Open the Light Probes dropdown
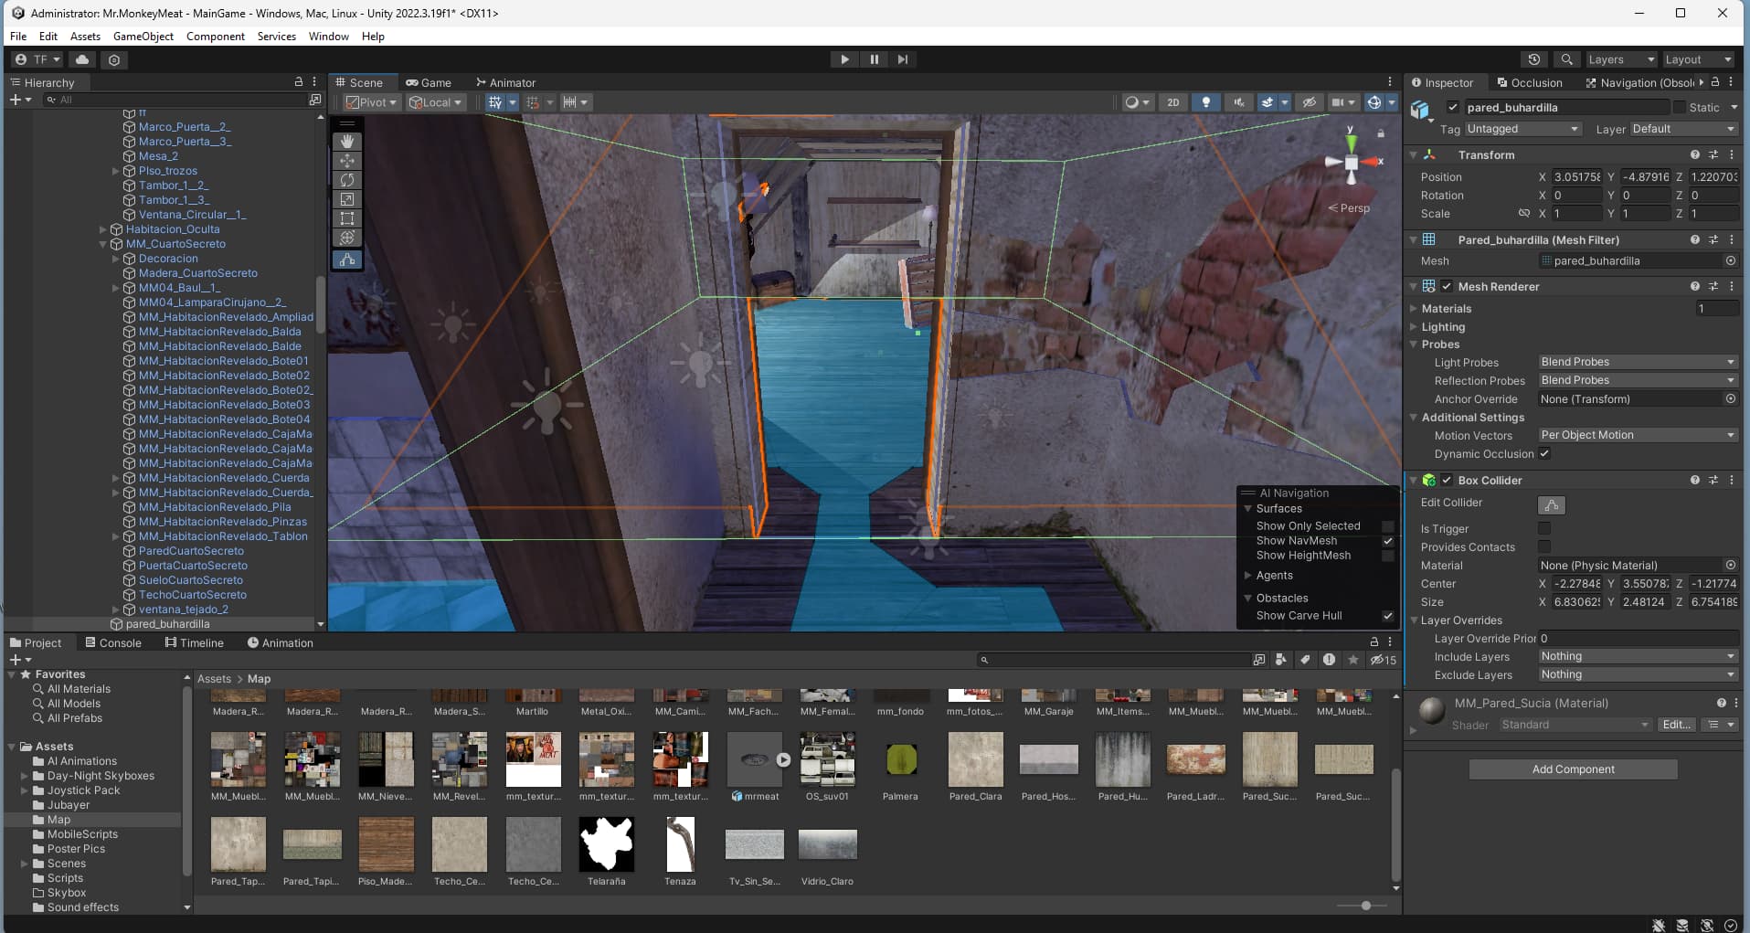1750x933 pixels. click(1637, 362)
